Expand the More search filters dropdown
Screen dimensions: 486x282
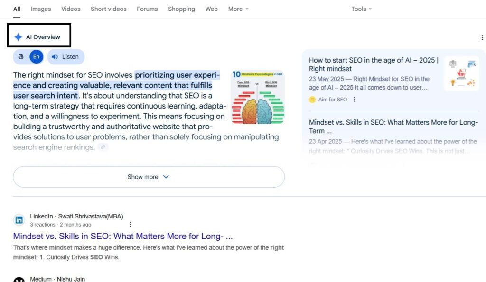pyautogui.click(x=238, y=9)
